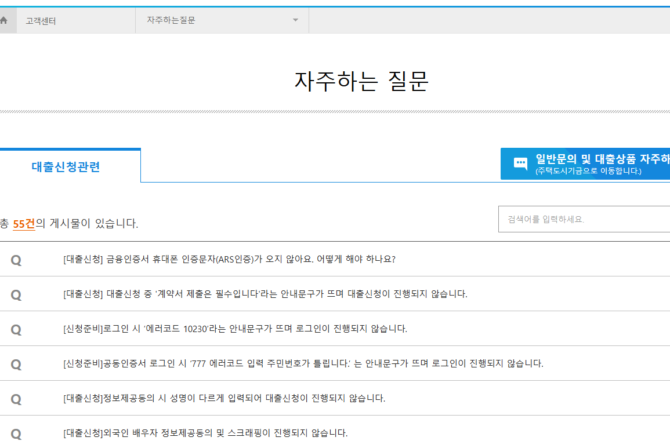Click the 자주하는 질문 page heading

coord(361,81)
